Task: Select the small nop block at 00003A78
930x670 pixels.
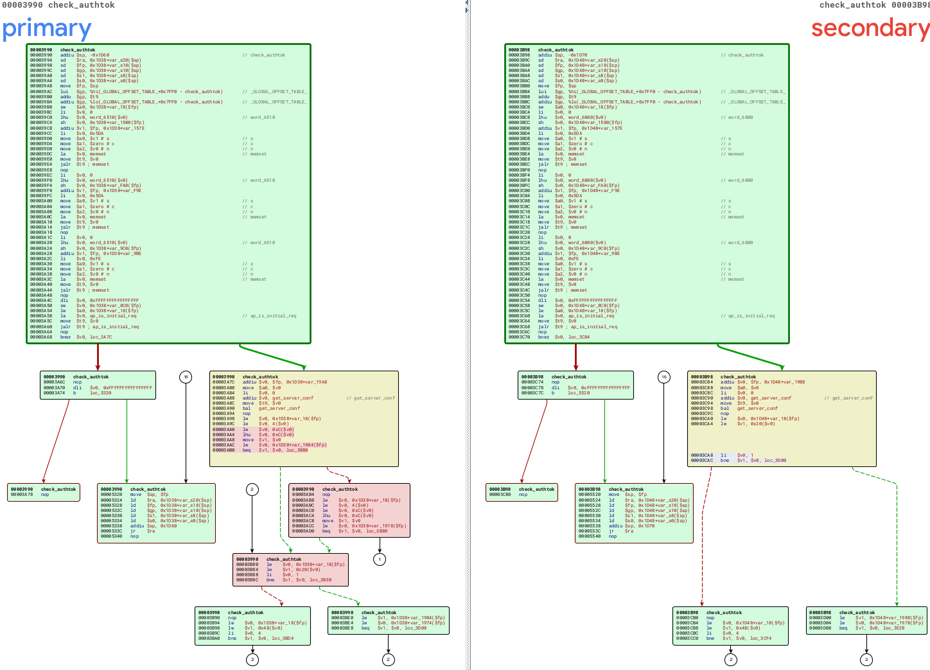Action: 44,492
